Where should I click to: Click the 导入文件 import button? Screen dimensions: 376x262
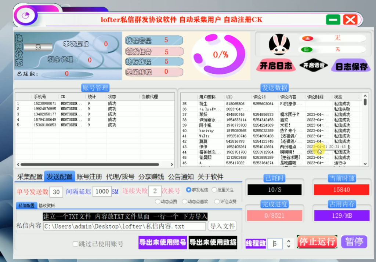click(x=223, y=226)
